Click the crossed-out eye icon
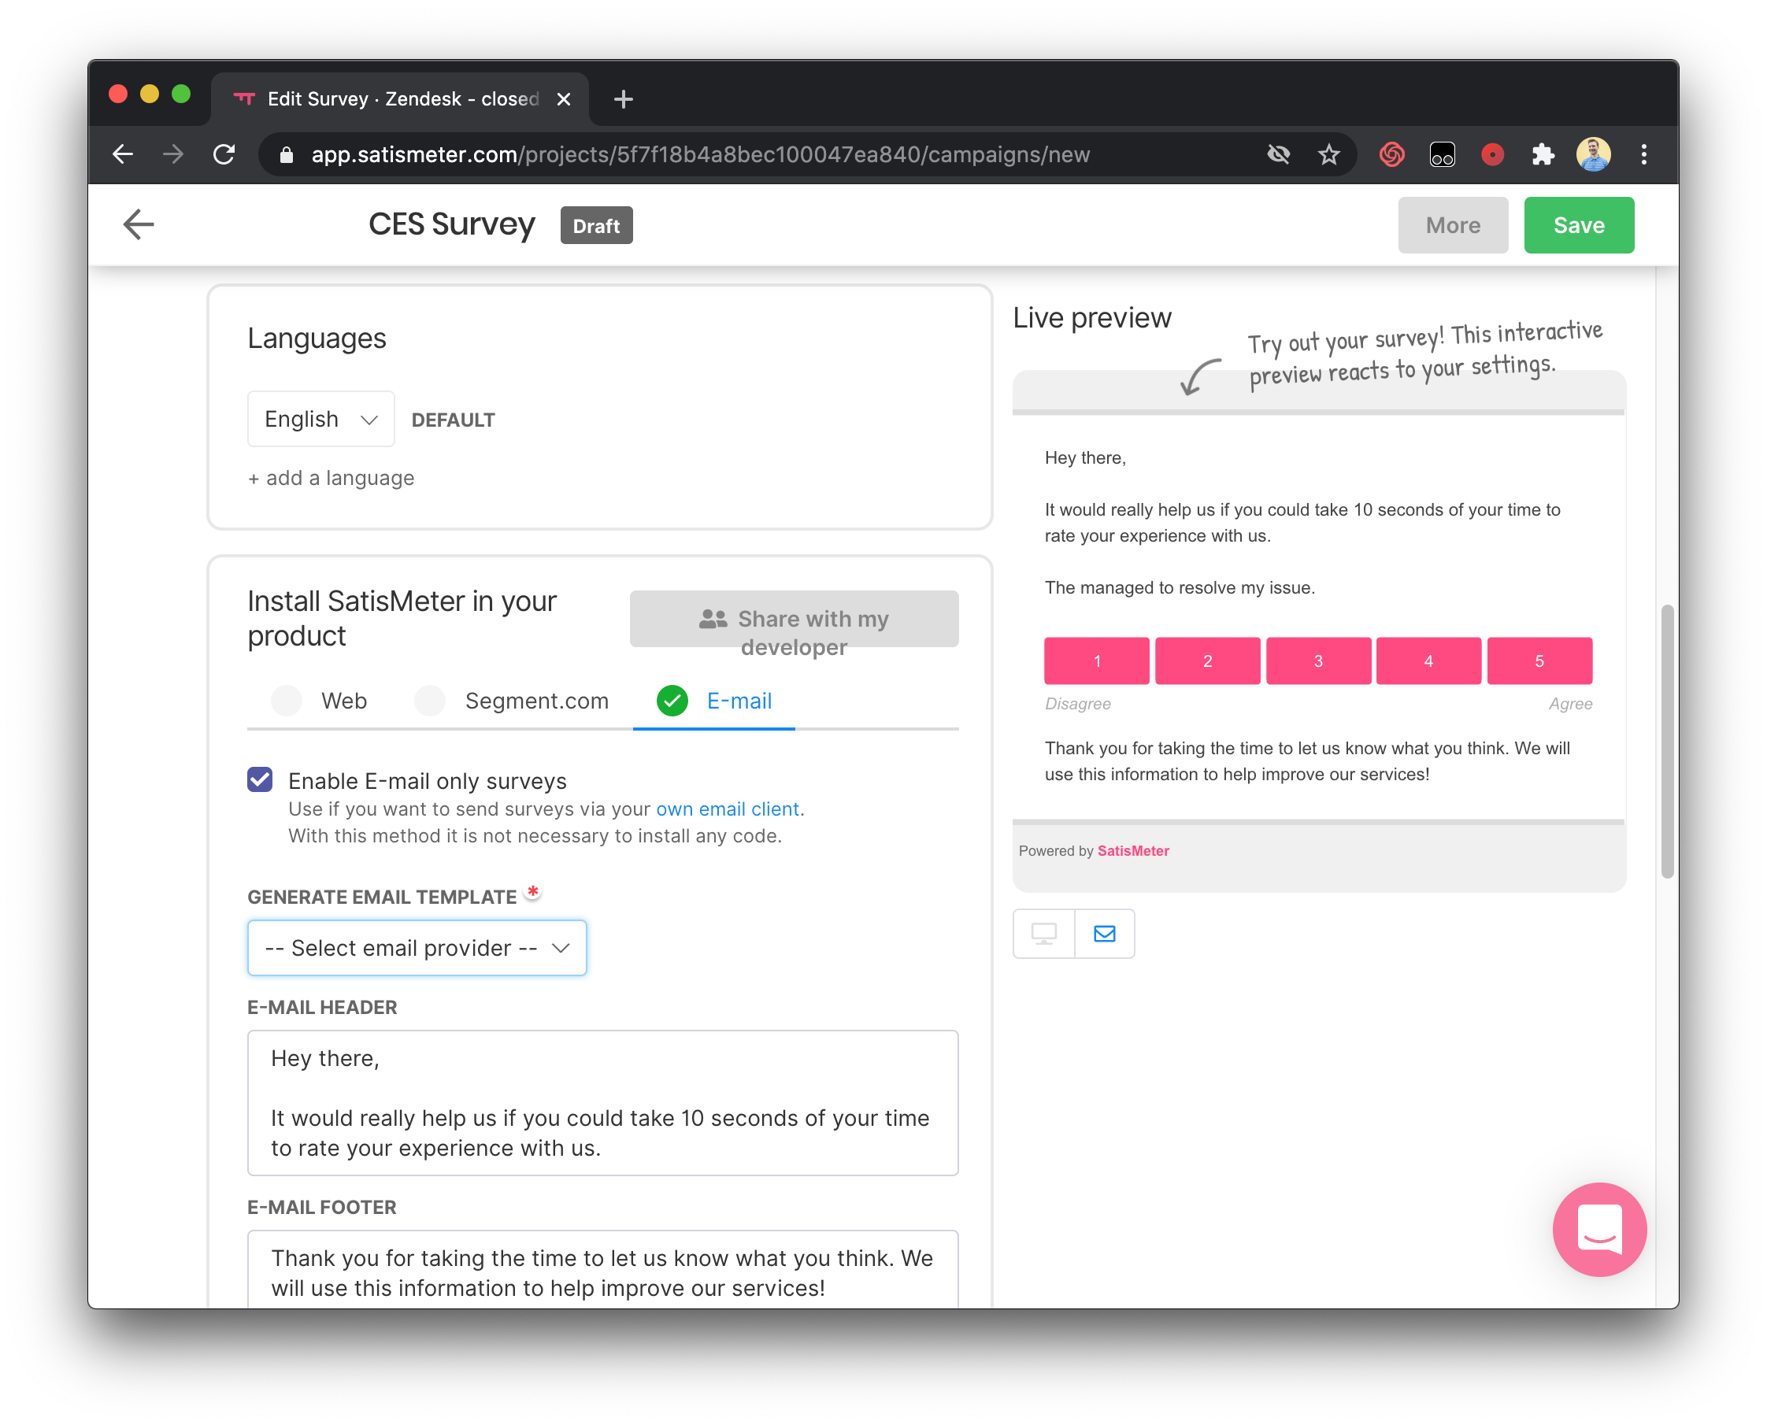The image size is (1767, 1425). [x=1279, y=154]
